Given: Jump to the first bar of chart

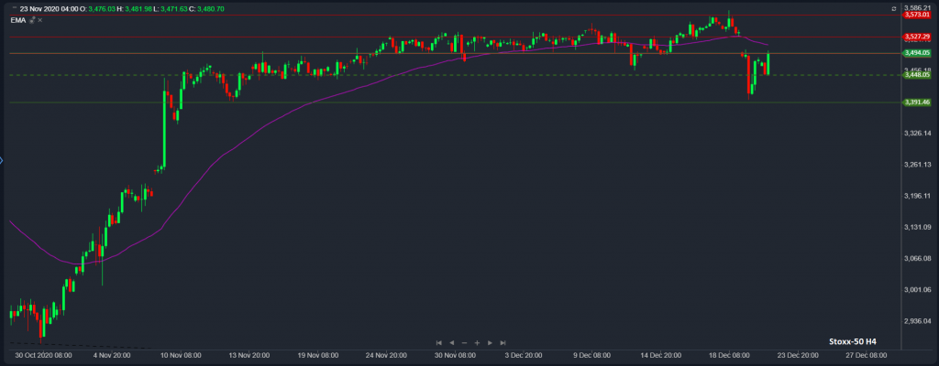Looking at the screenshot, I should pyautogui.click(x=439, y=342).
